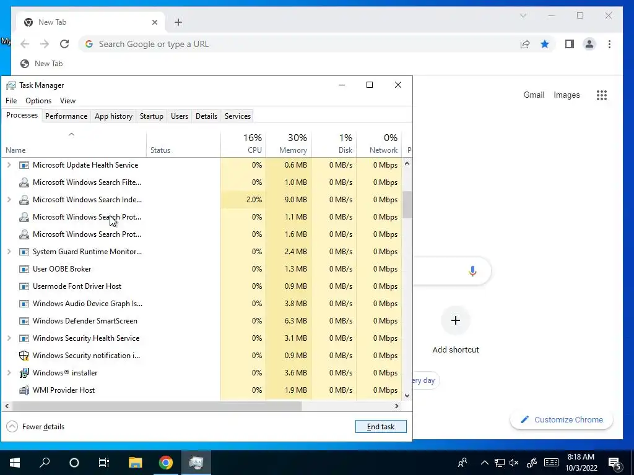
Task: Click the blue bookmark star icon
Action: [x=545, y=44]
